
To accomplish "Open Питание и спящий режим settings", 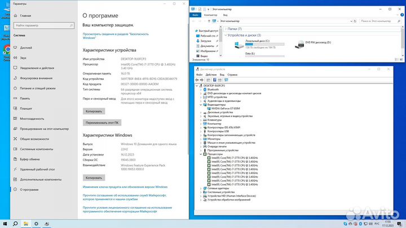I will (x=38, y=88).
